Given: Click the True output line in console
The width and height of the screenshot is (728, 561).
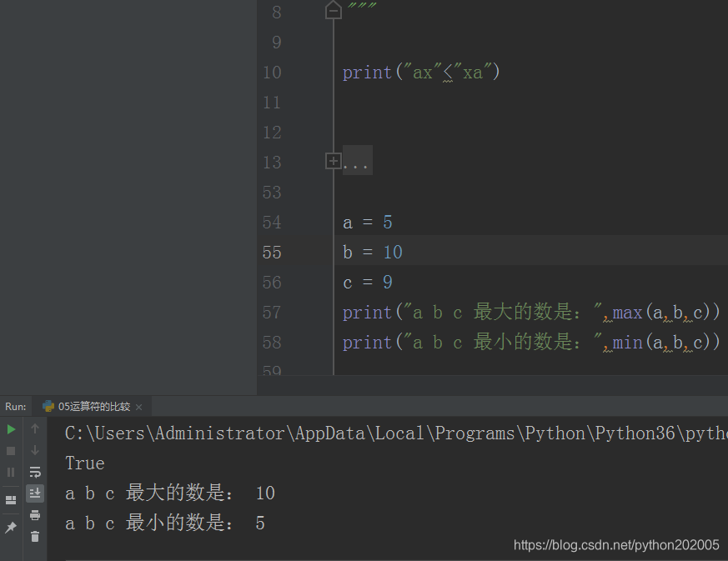Looking at the screenshot, I should tap(85, 463).
